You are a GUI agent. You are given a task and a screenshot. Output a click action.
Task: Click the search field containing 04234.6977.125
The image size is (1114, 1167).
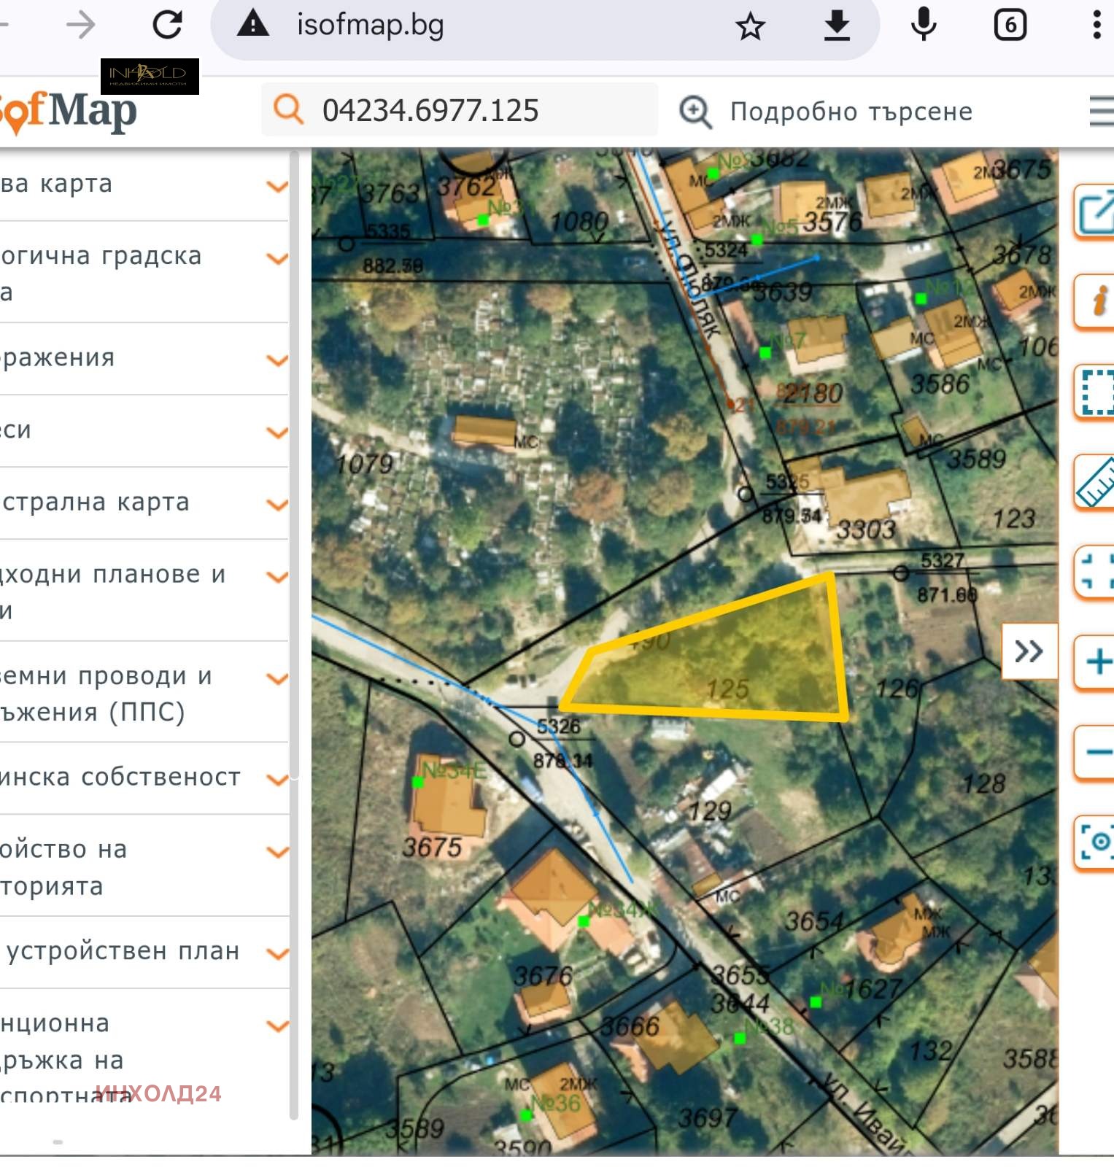tap(460, 110)
